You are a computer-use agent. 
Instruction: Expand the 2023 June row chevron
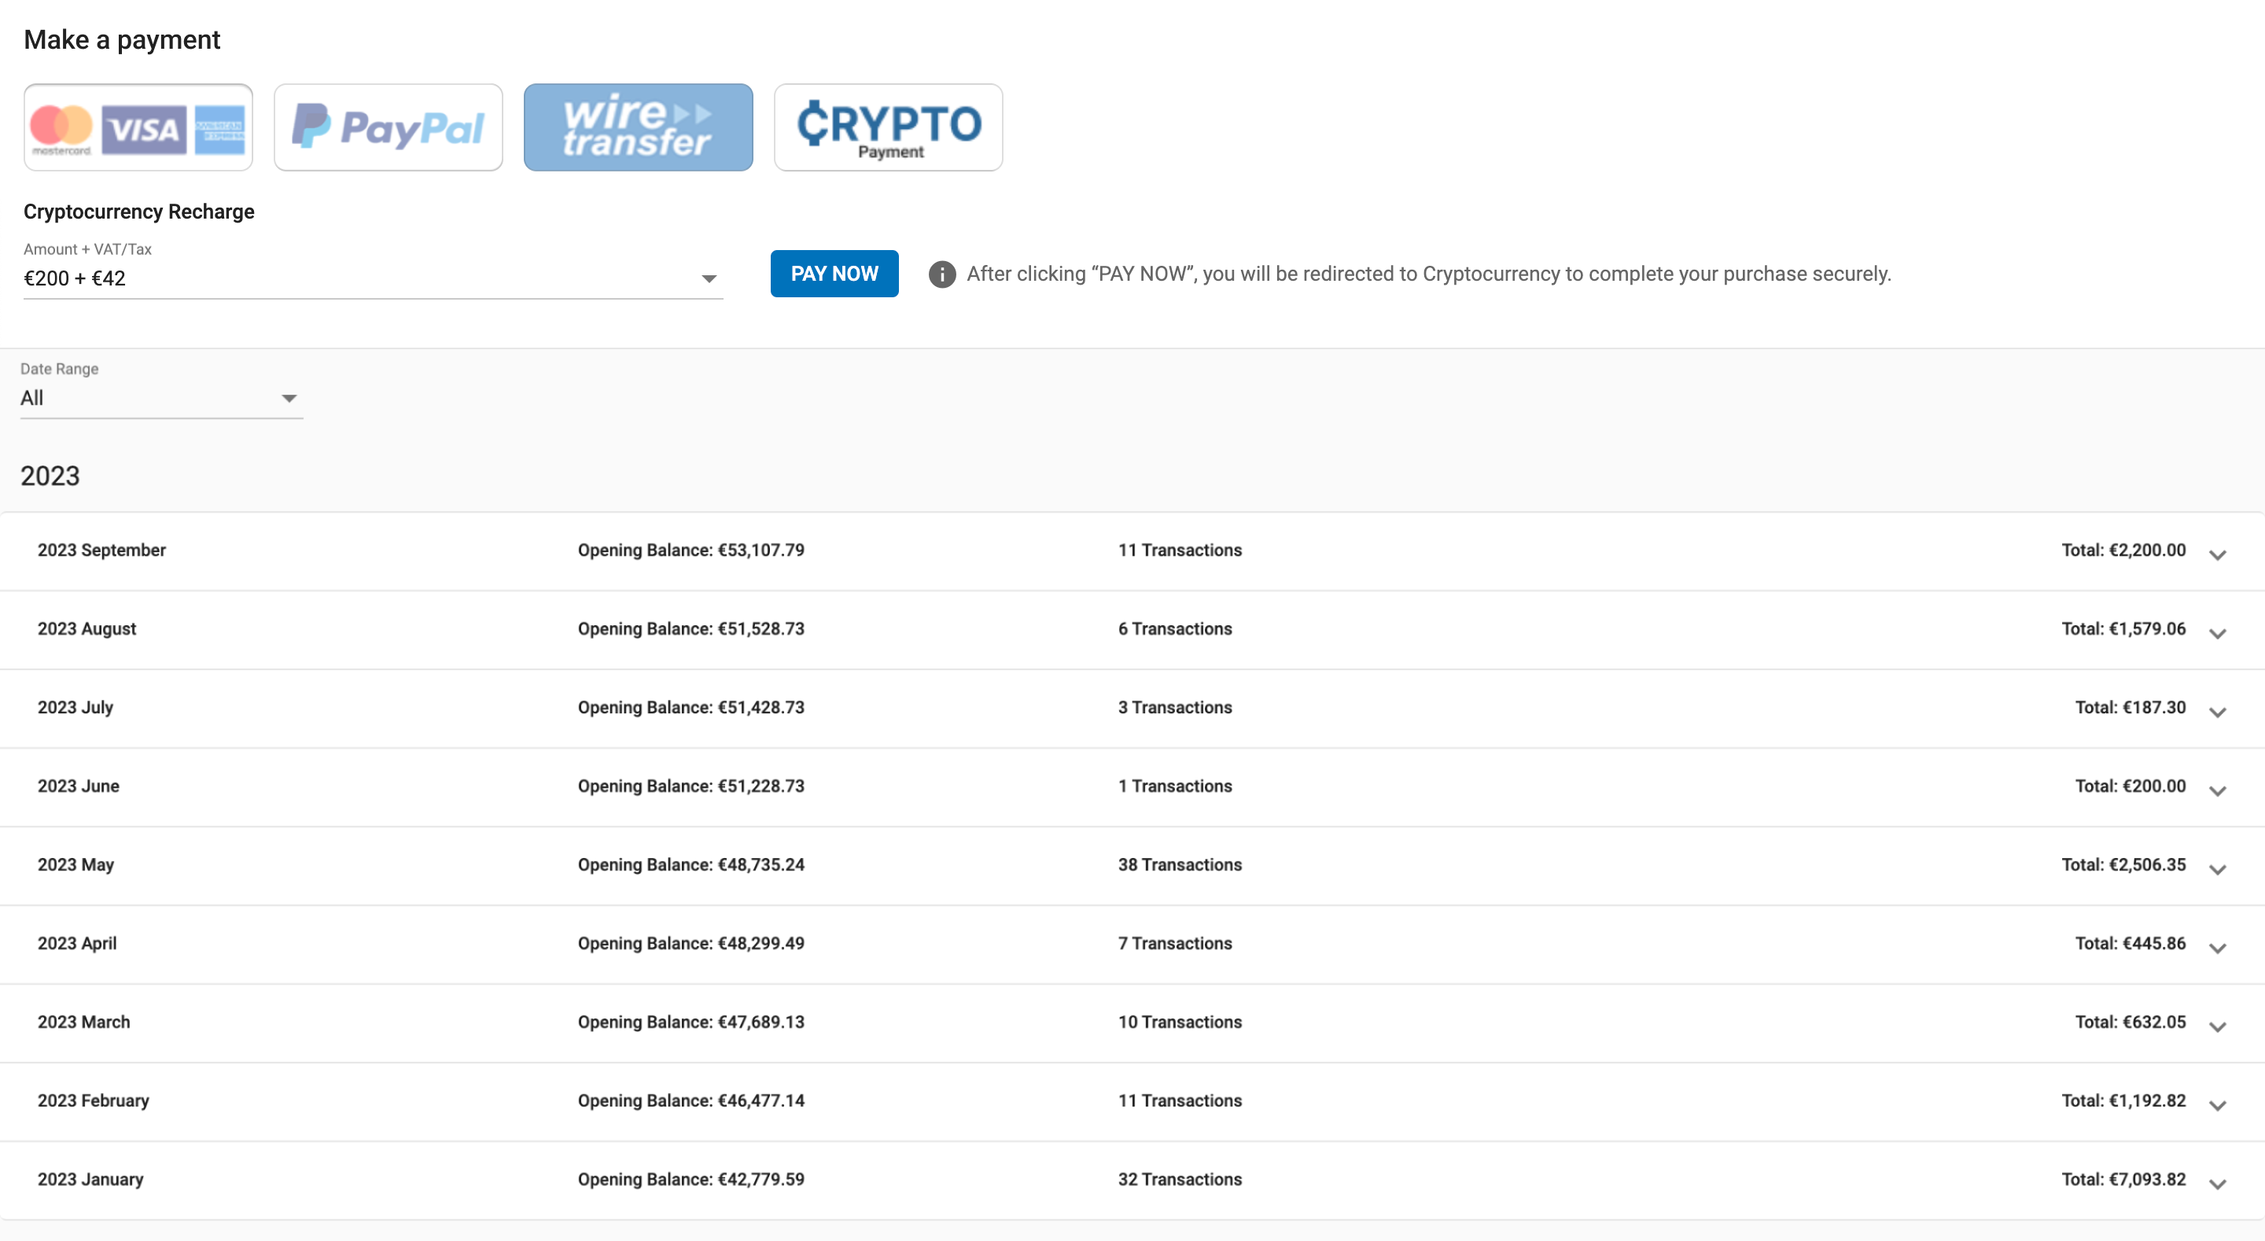click(2218, 790)
